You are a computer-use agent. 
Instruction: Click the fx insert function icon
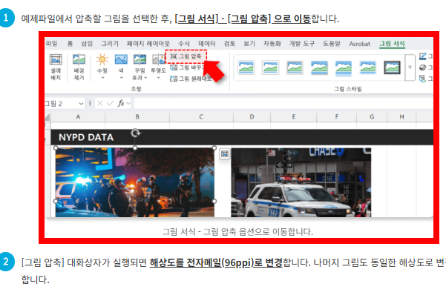tap(121, 103)
